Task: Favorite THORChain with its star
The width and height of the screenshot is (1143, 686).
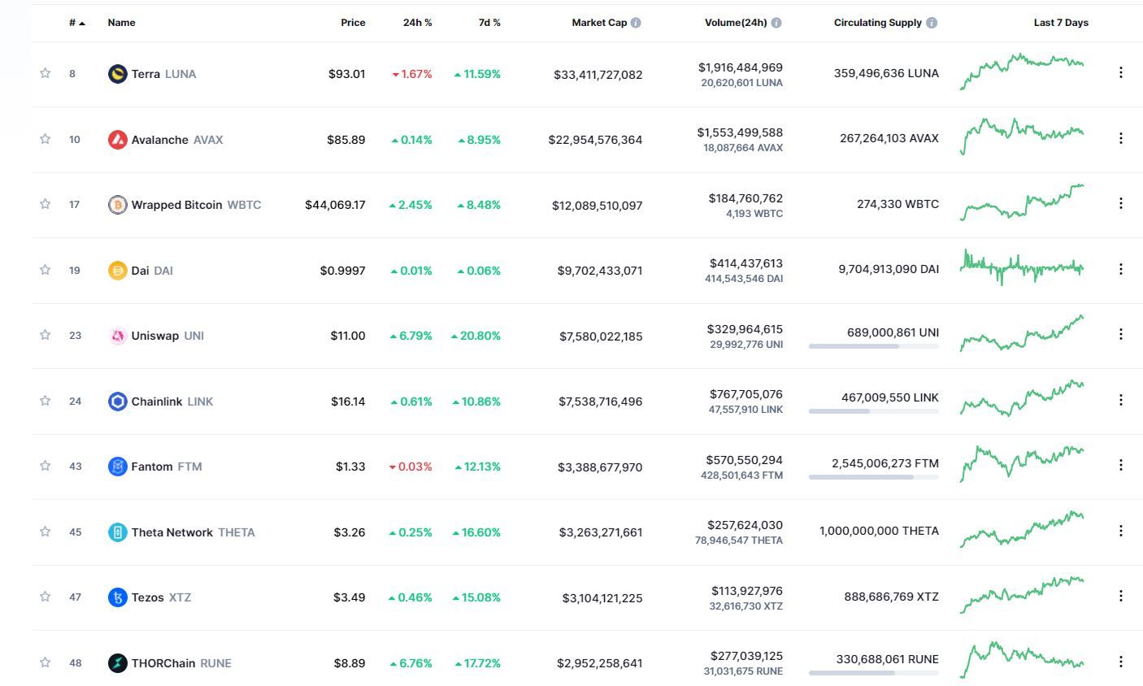Action: pos(46,662)
